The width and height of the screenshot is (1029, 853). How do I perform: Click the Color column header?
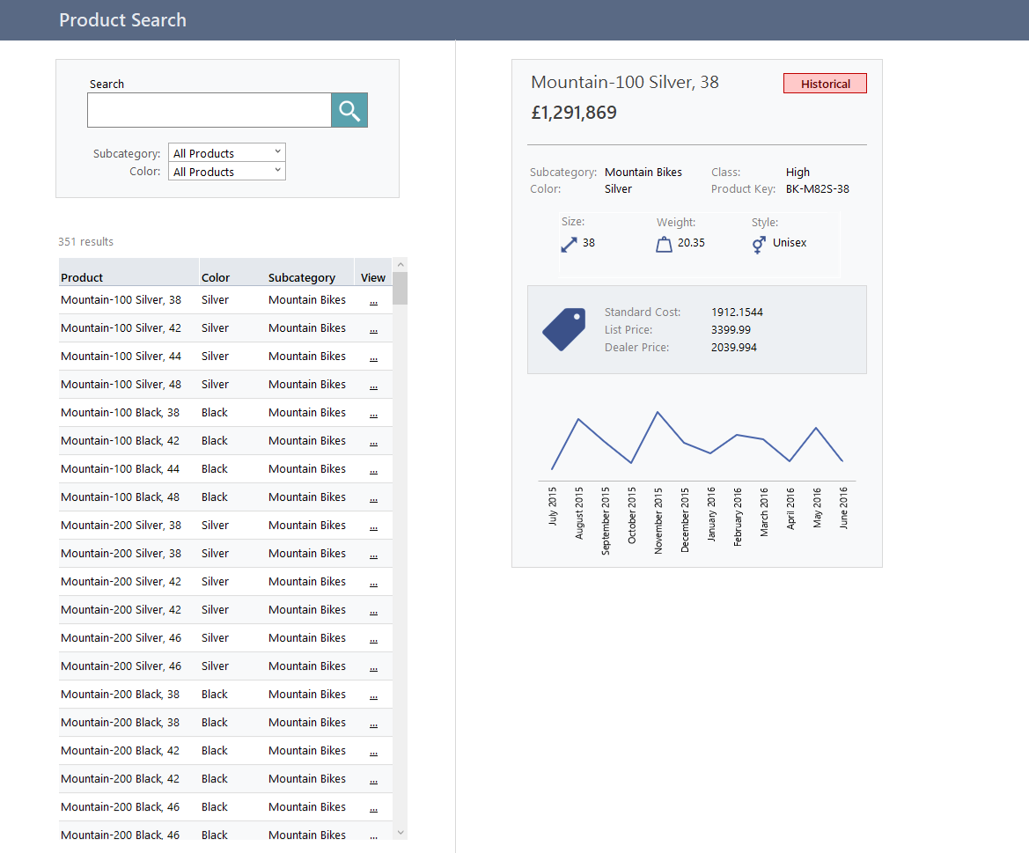(216, 277)
